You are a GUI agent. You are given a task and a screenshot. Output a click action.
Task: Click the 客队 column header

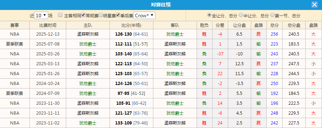click(175, 25)
